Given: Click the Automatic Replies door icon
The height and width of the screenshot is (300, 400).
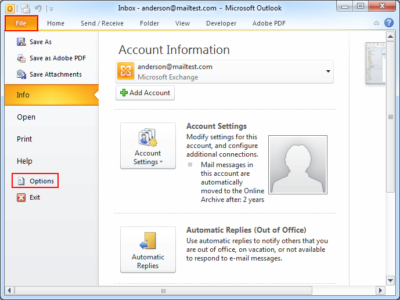Looking at the screenshot, I should [147, 241].
